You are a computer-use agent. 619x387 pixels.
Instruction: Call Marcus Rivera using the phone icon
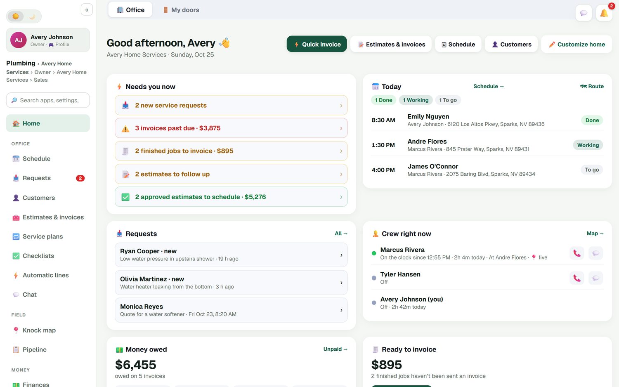(x=576, y=253)
